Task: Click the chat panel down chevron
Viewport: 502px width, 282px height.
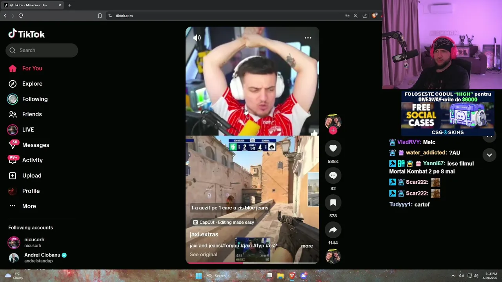Action: 489,155
